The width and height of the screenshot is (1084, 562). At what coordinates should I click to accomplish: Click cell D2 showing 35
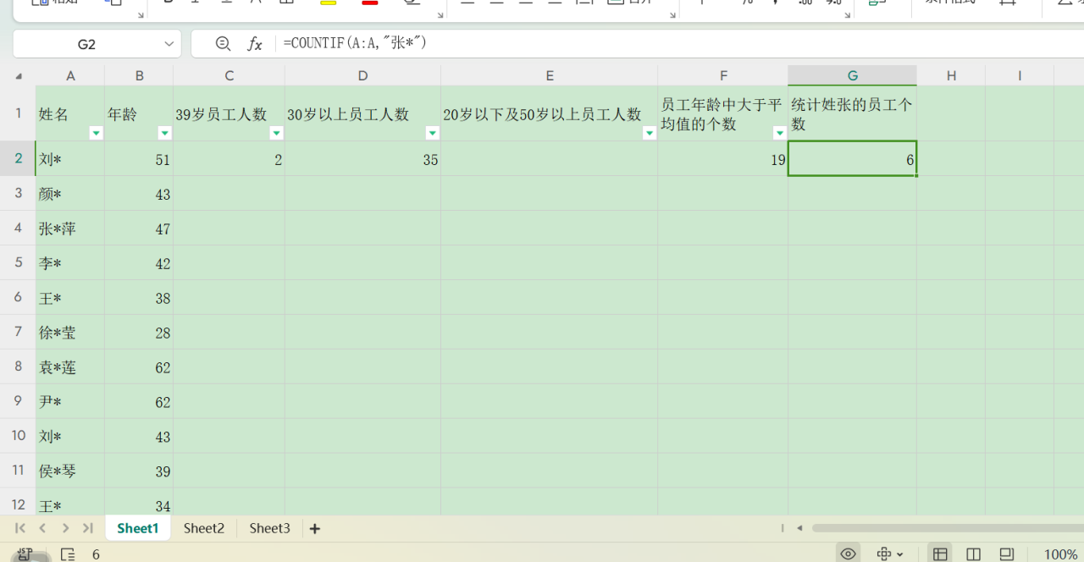(x=362, y=159)
